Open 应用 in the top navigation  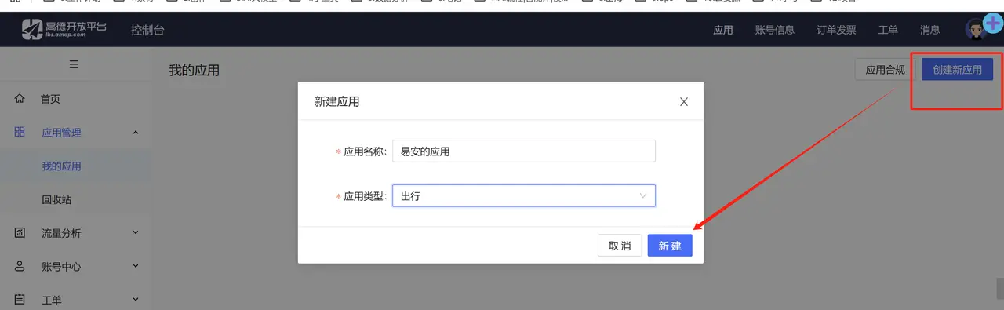[723, 30]
